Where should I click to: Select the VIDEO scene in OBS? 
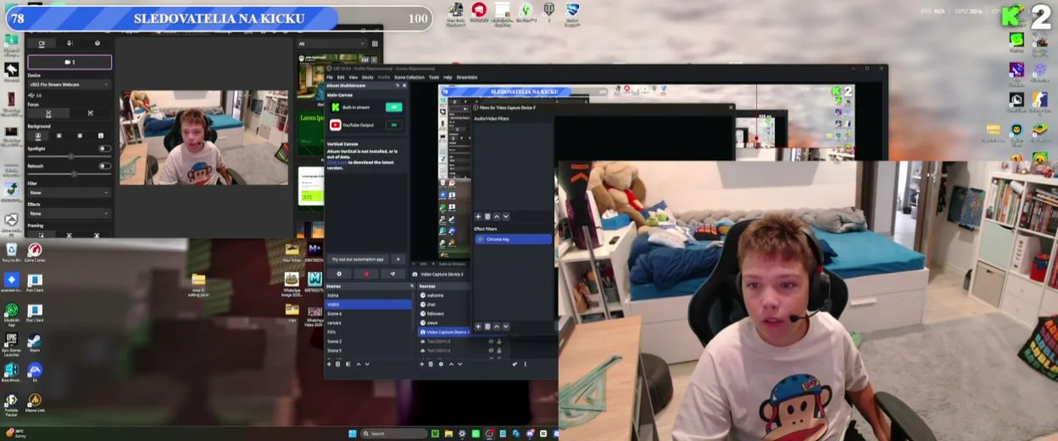pyautogui.click(x=368, y=304)
